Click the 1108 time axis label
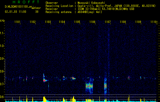The height and width of the screenshot is (102, 160). [x=123, y=22]
